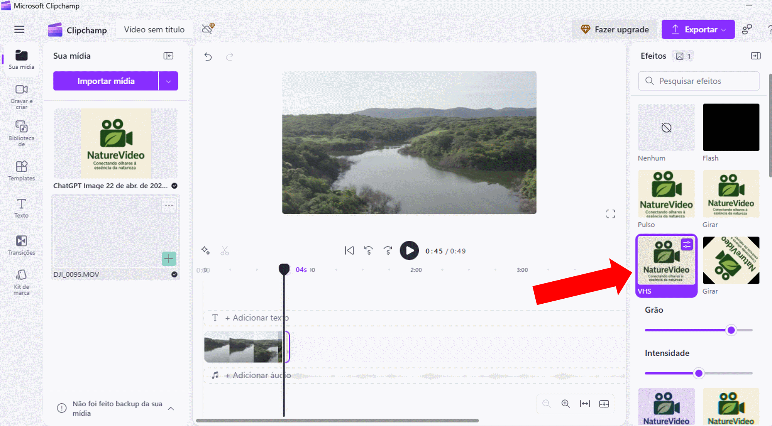This screenshot has height=426, width=772.
Task: Open the Texto tab in sidebar
Action: [22, 208]
